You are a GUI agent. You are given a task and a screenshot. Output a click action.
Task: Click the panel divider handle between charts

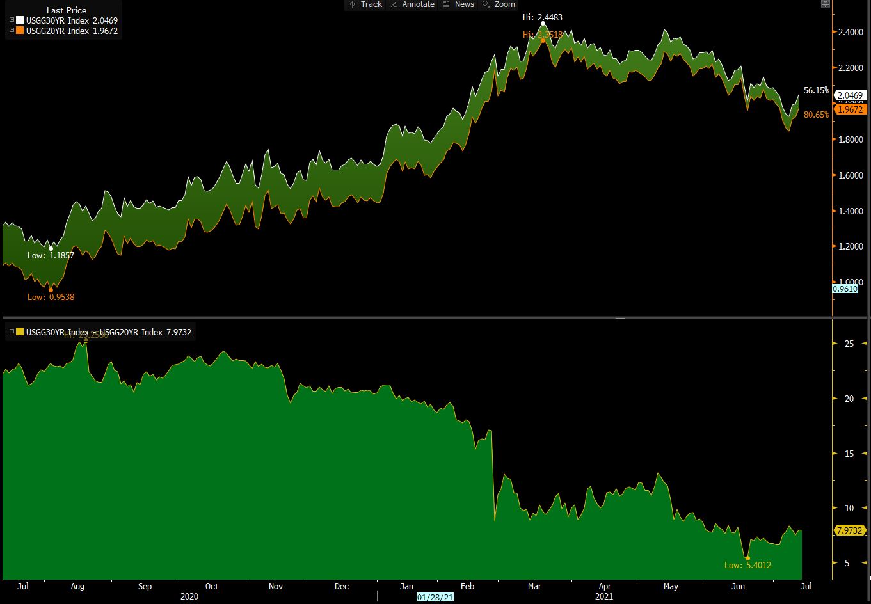619,317
